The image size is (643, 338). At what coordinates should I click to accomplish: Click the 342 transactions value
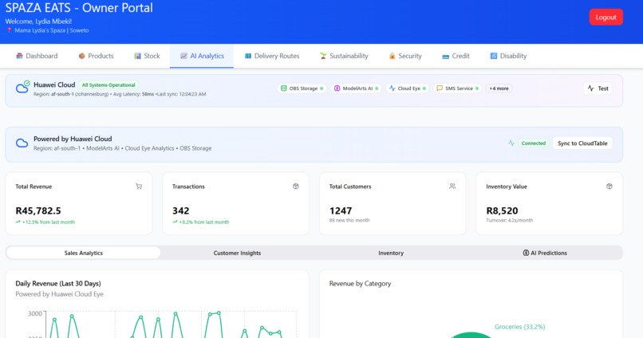point(181,210)
